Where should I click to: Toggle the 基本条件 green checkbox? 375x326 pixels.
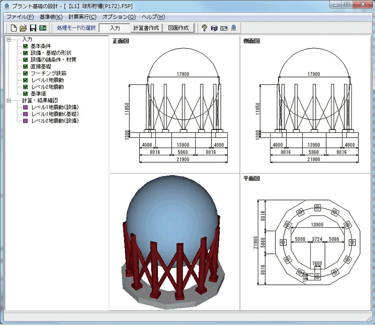coord(25,46)
